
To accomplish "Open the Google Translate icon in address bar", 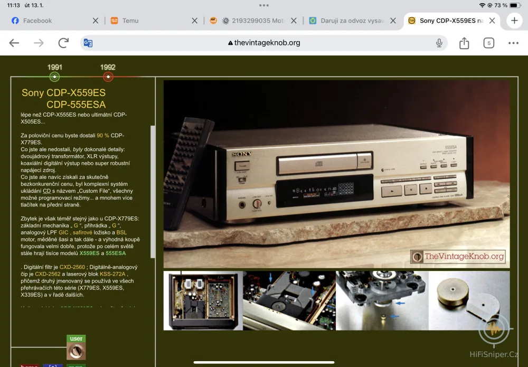I will pyautogui.click(x=88, y=43).
